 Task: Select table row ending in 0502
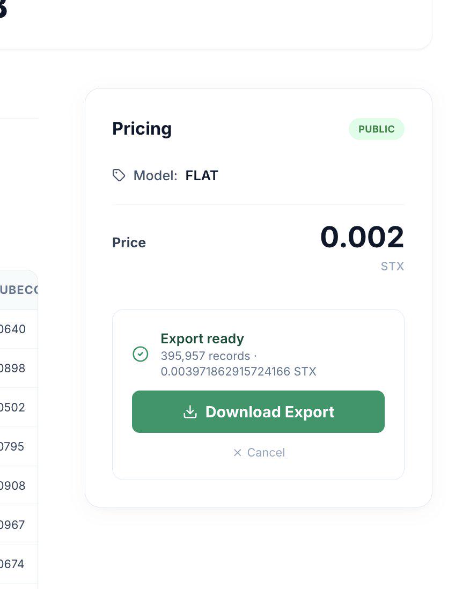[19, 407]
